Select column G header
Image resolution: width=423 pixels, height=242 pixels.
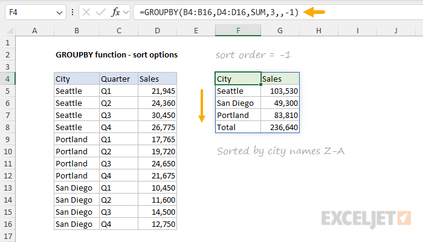(x=280, y=30)
